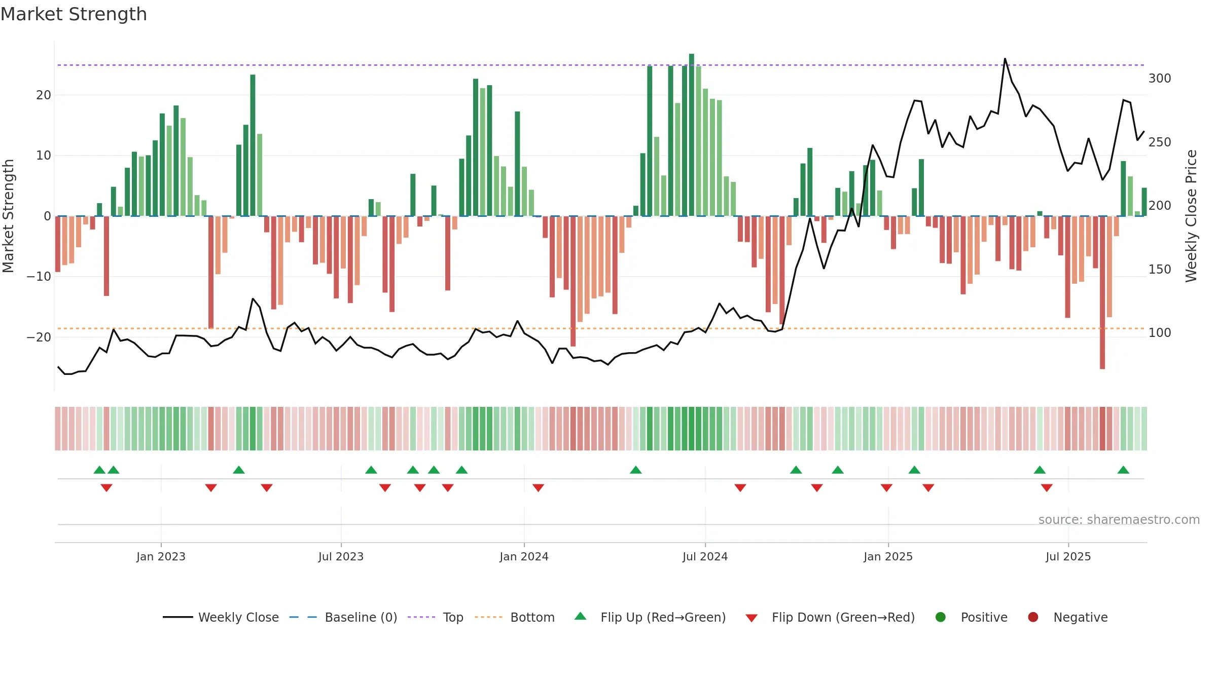The width and height of the screenshot is (1217, 684).
Task: Click the leftmost green flip-up triangle marker
Action: tap(99, 470)
